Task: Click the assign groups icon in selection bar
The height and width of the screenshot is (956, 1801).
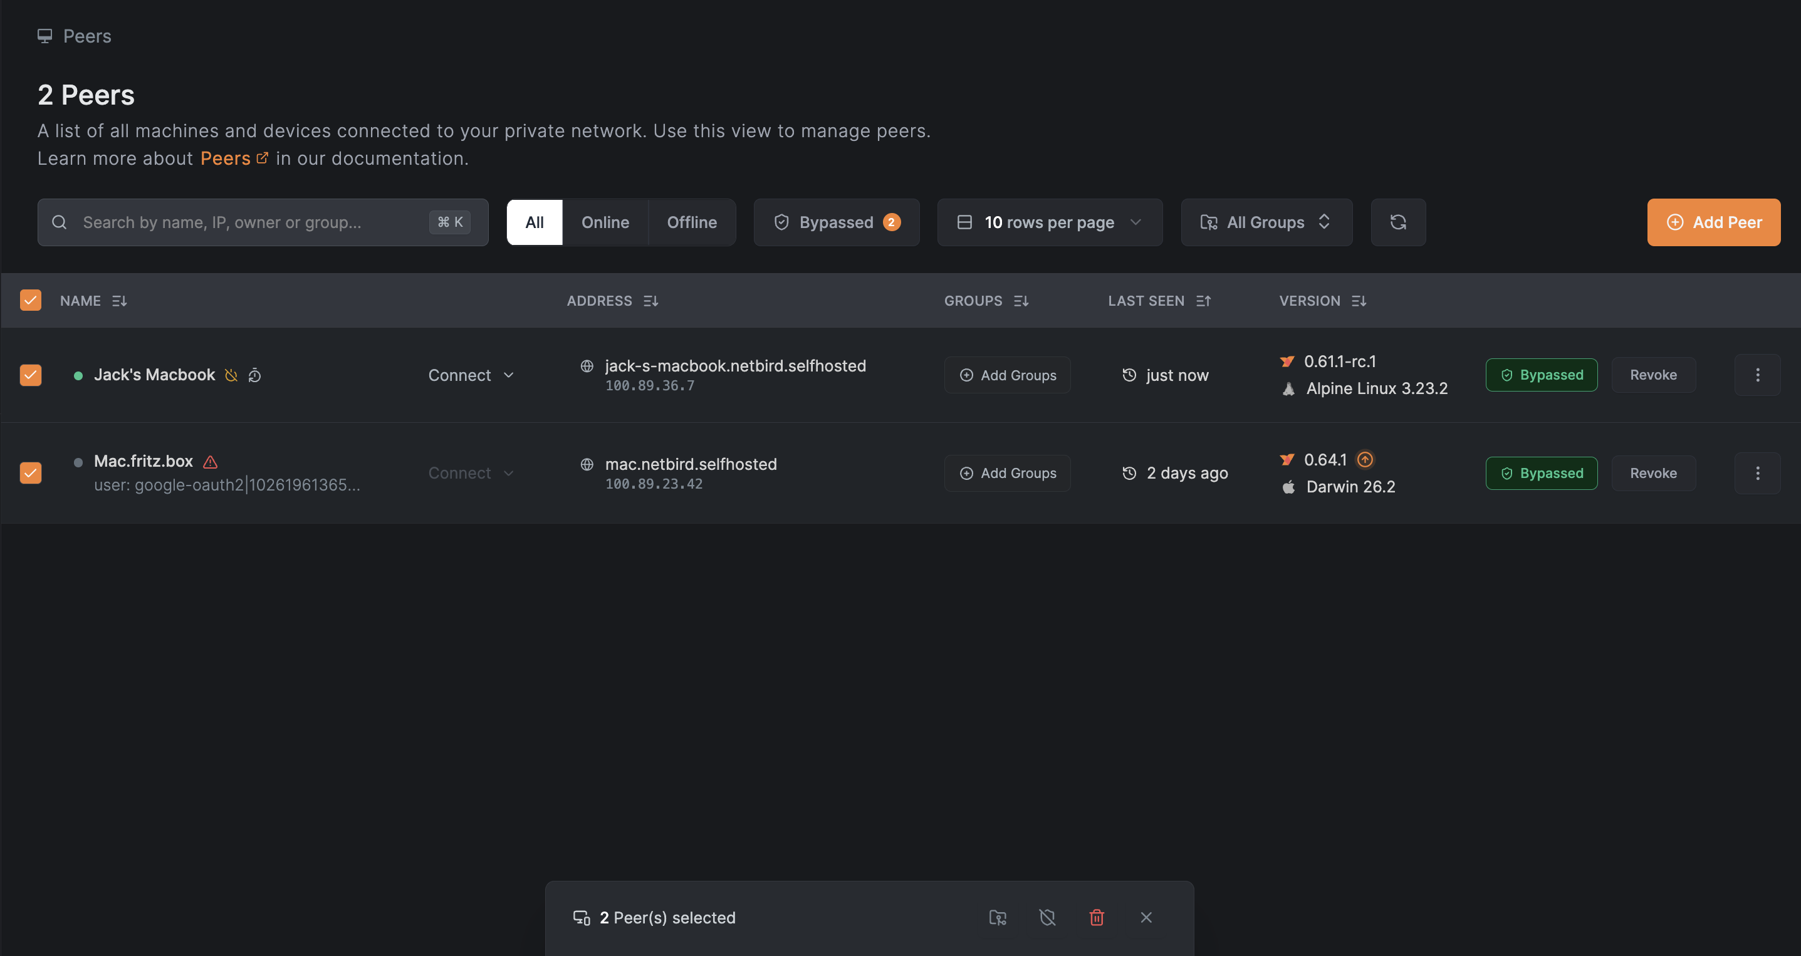Action: (998, 918)
